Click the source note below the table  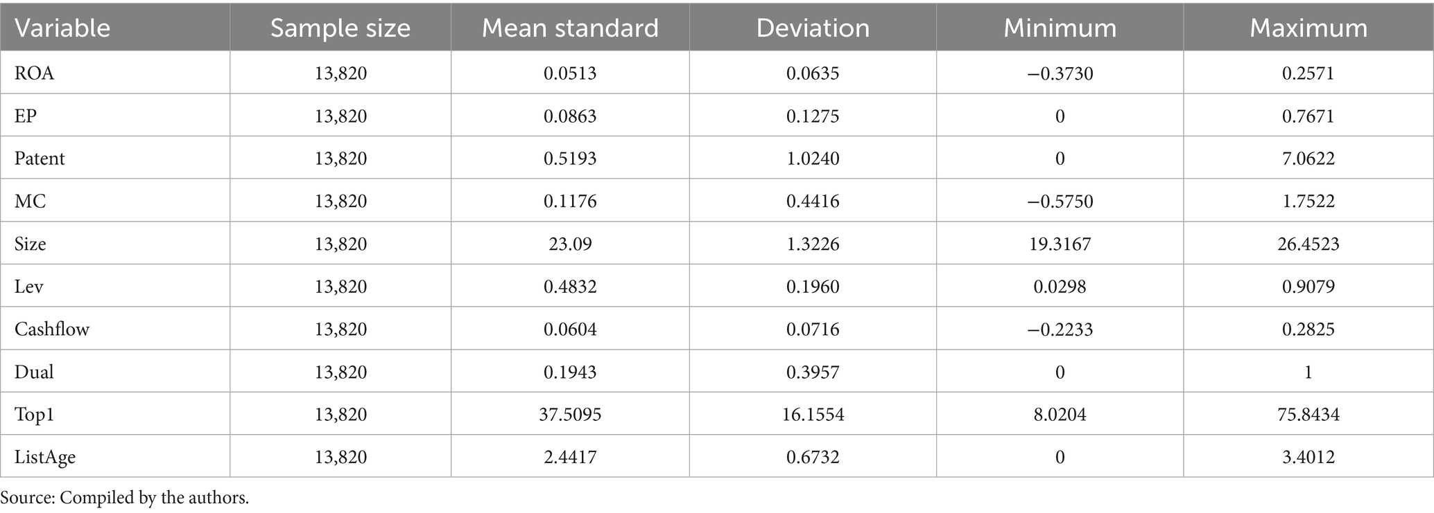[x=125, y=498]
